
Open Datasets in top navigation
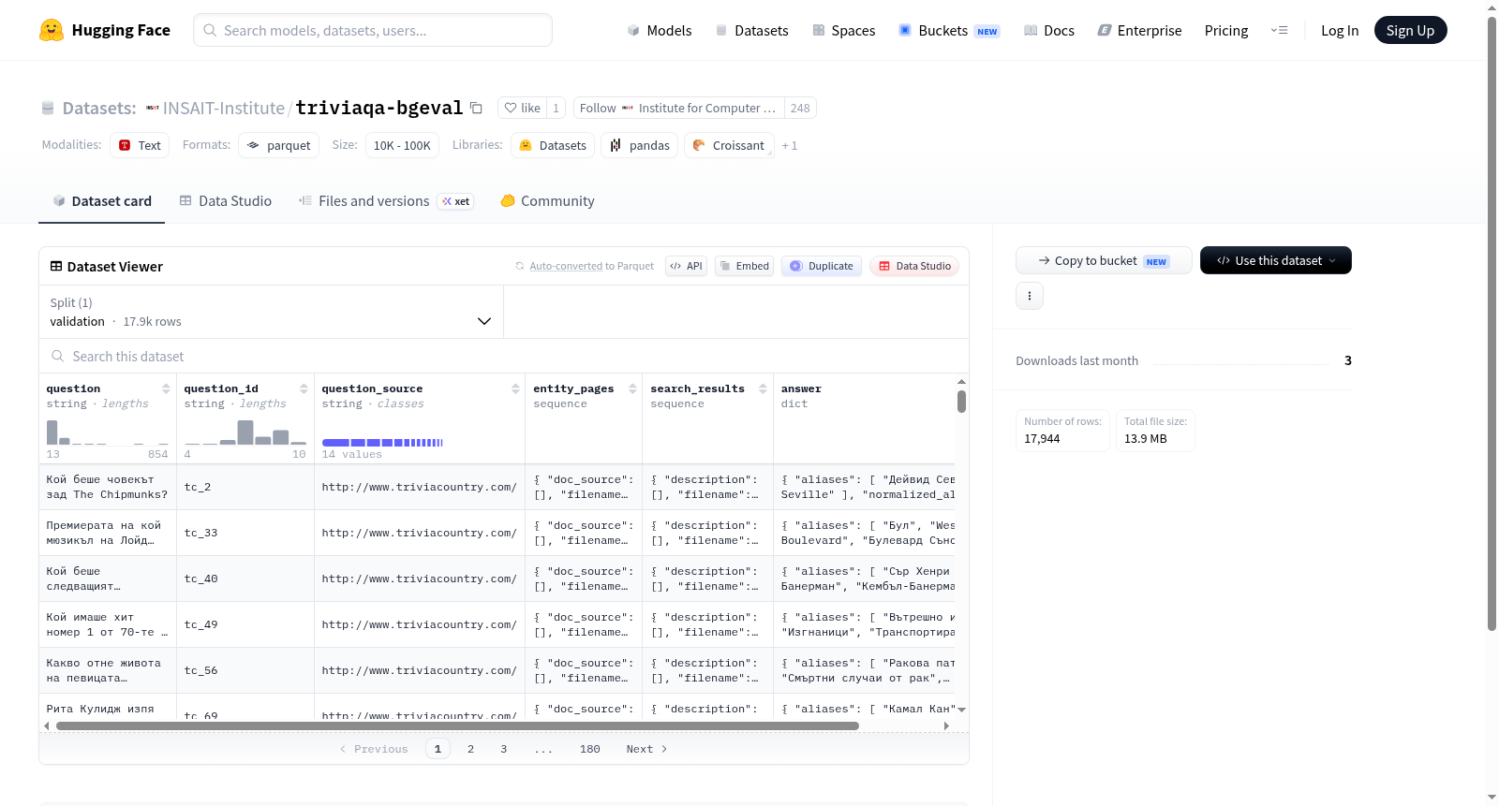(x=752, y=31)
